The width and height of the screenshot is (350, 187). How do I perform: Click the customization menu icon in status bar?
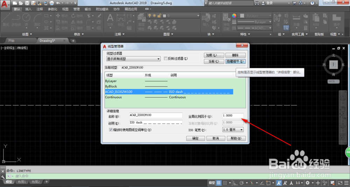pos(346,183)
